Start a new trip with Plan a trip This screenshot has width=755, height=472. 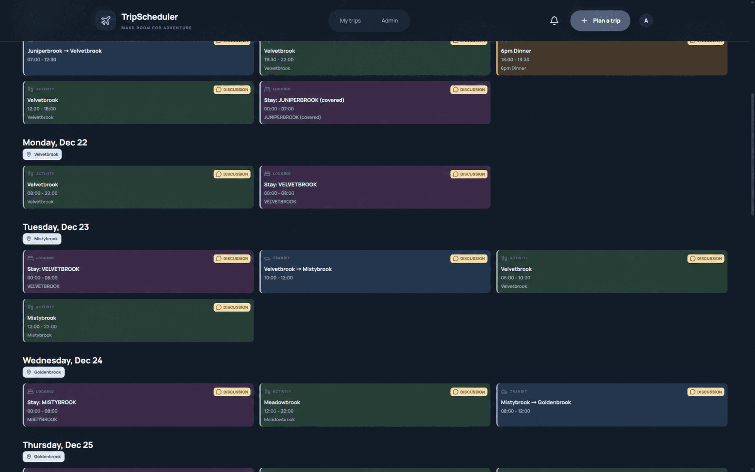pos(600,20)
